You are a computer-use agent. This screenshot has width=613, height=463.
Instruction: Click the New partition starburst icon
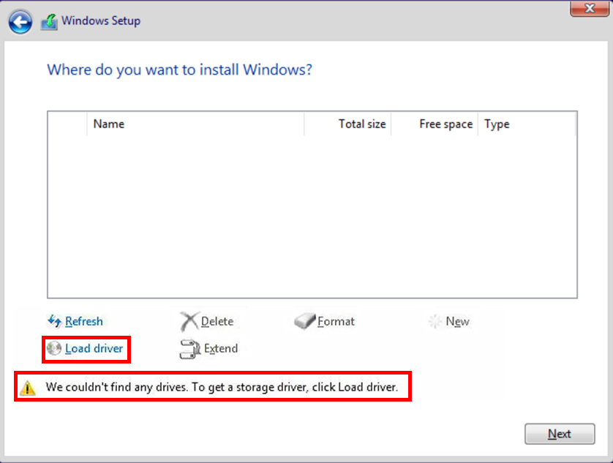pos(435,321)
